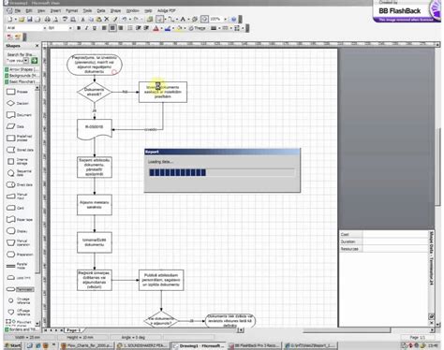Click the Windows Start button

[x=13, y=345]
